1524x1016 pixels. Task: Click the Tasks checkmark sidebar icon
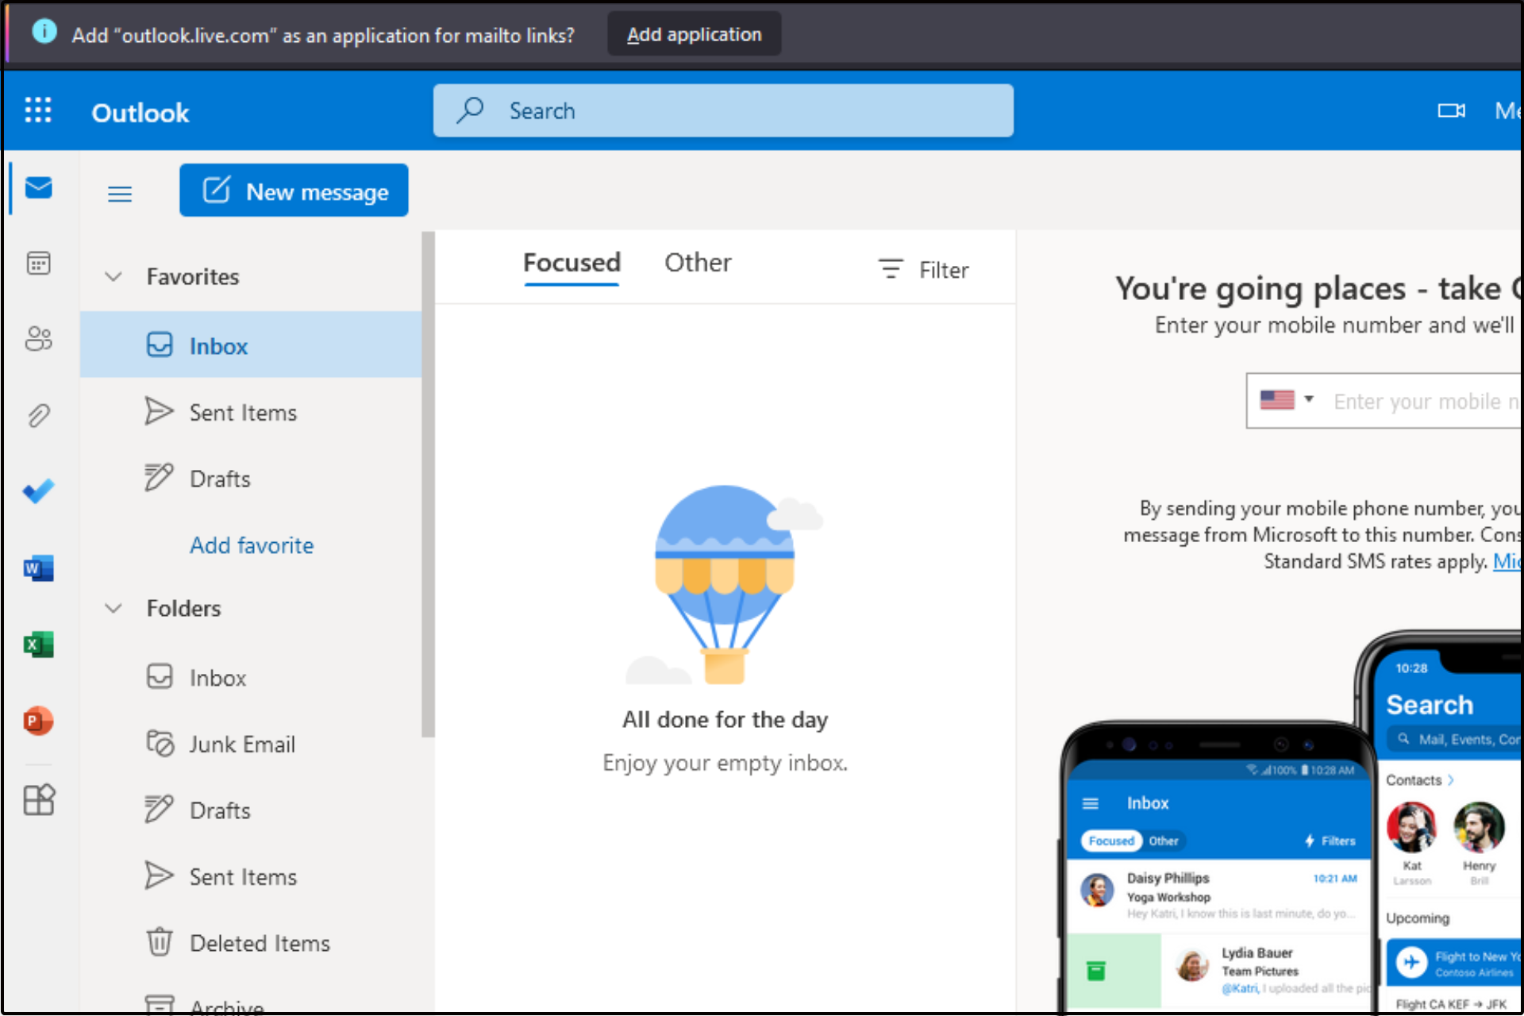[39, 490]
